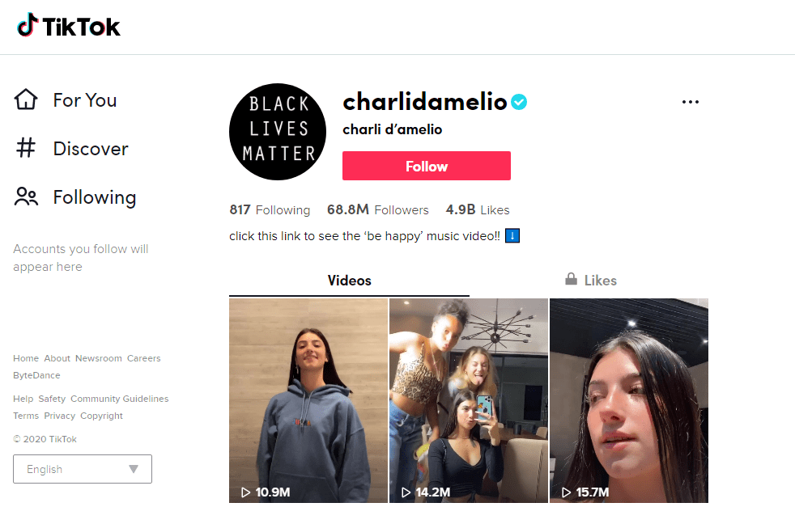Play the video with 14.2M views

pyautogui.click(x=469, y=400)
